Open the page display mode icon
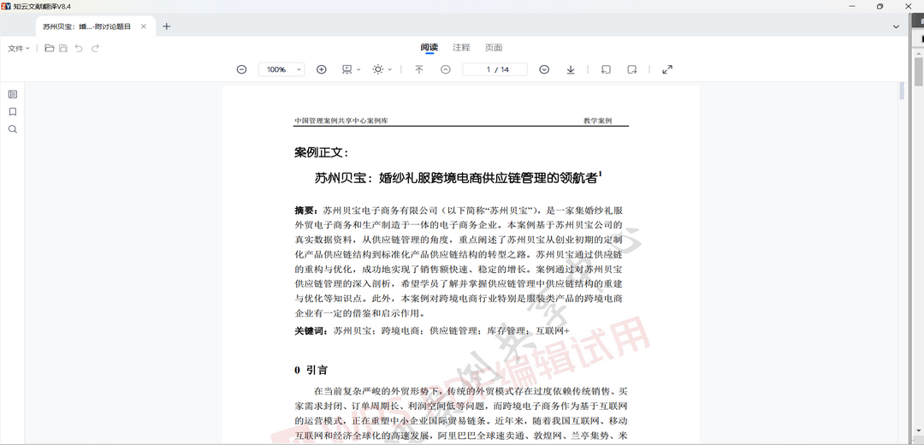This screenshot has width=924, height=445. [347, 69]
